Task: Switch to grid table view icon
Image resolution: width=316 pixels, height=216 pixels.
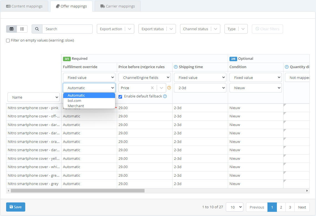Action: pyautogui.click(x=11, y=29)
